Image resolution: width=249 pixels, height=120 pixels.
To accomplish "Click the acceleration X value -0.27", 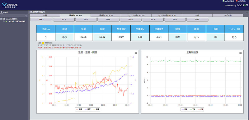I will coord(121,37).
